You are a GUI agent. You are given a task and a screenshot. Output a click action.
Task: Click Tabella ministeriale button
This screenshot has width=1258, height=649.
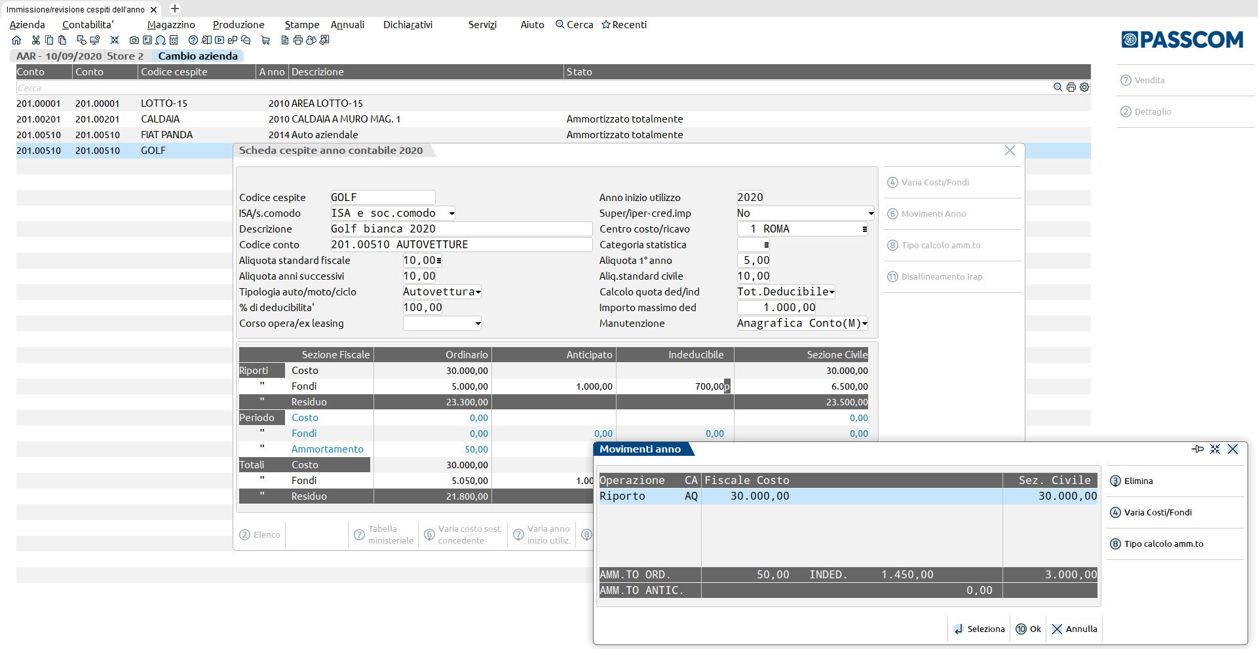pos(384,534)
